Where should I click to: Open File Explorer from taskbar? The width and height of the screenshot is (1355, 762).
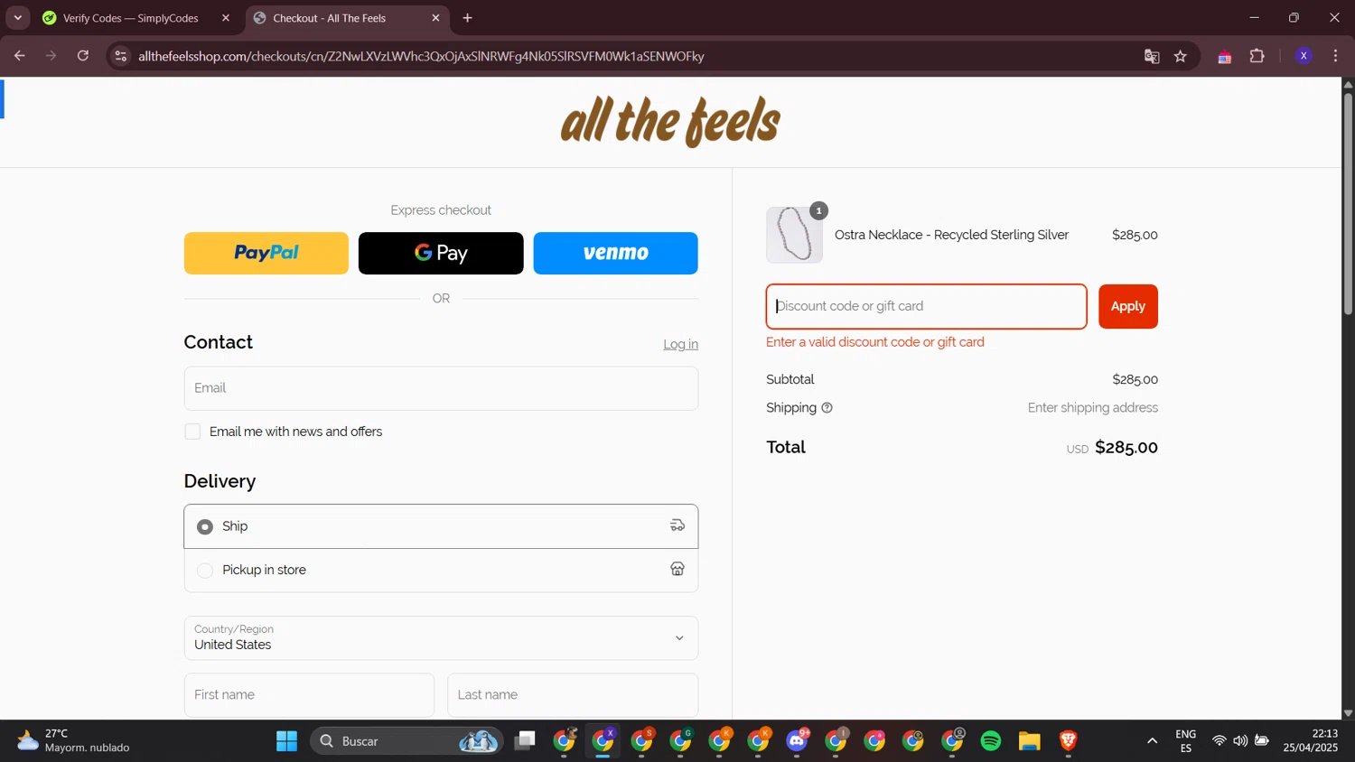1030,741
